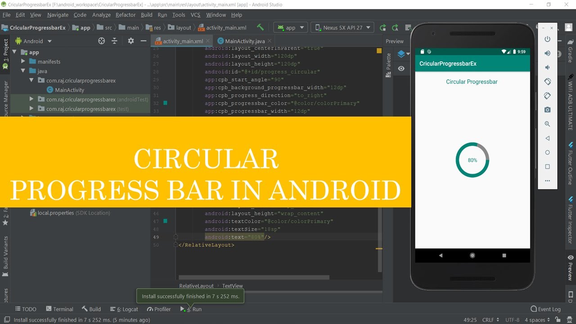Click the Apply Code Changes icon
The height and width of the screenshot is (324, 576).
(x=395, y=27)
